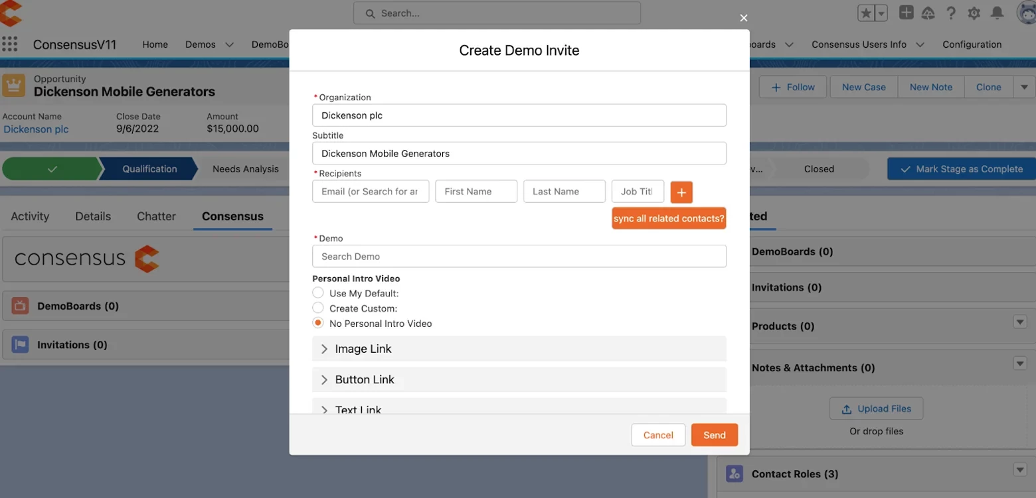Expand the Button Link section

point(519,379)
